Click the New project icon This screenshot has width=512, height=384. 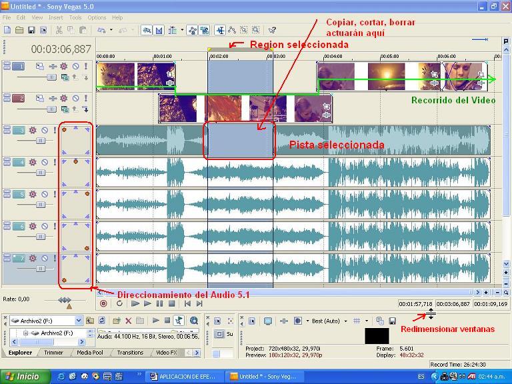coord(7,31)
